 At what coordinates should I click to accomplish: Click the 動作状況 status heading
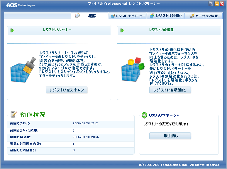[x=33, y=115]
